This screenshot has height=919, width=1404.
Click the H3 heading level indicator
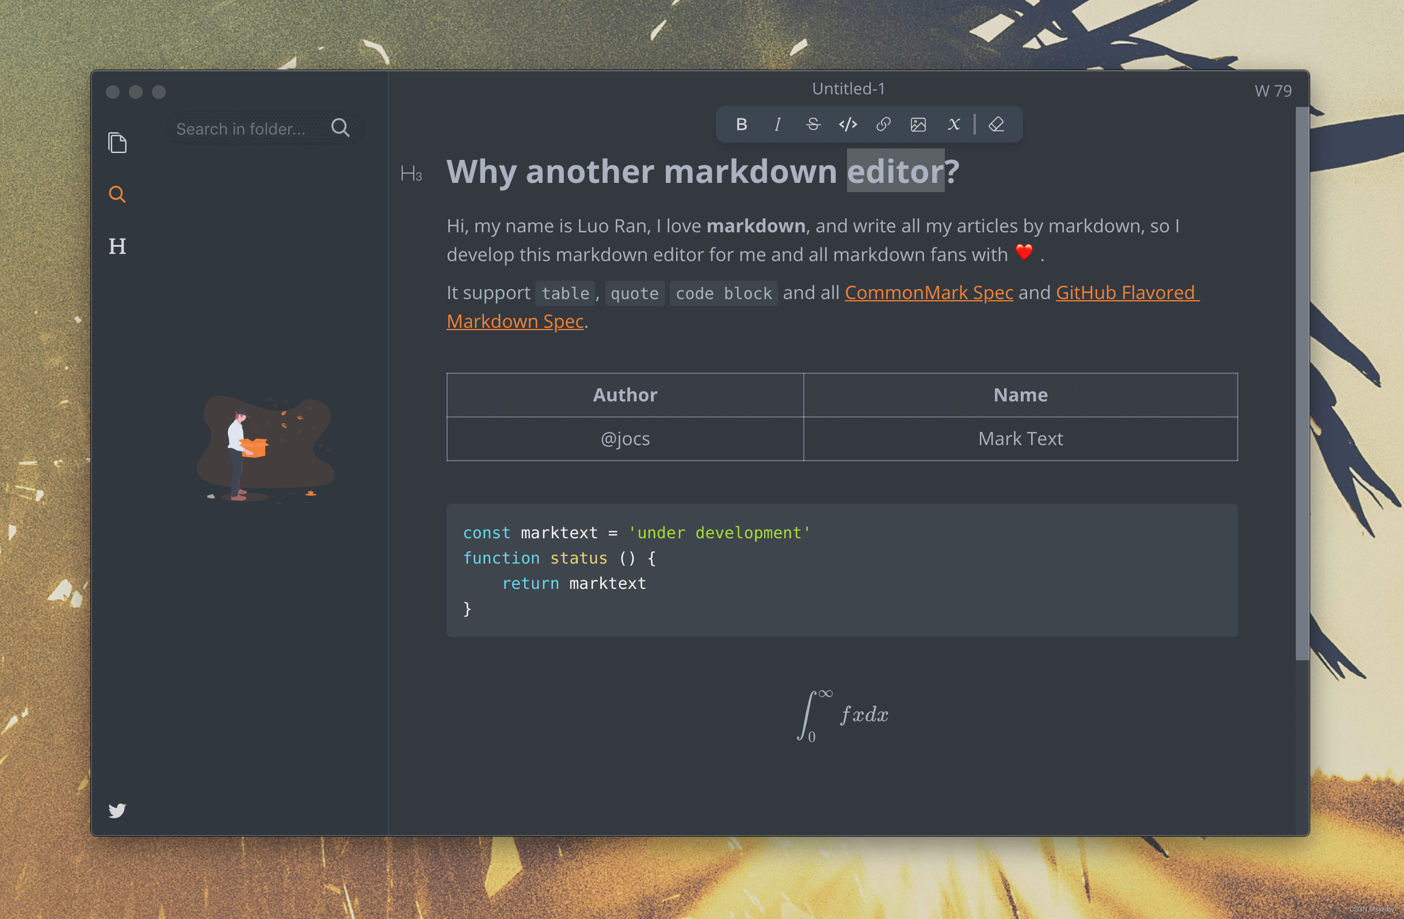(x=411, y=171)
